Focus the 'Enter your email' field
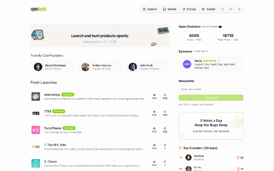 tap(211, 89)
